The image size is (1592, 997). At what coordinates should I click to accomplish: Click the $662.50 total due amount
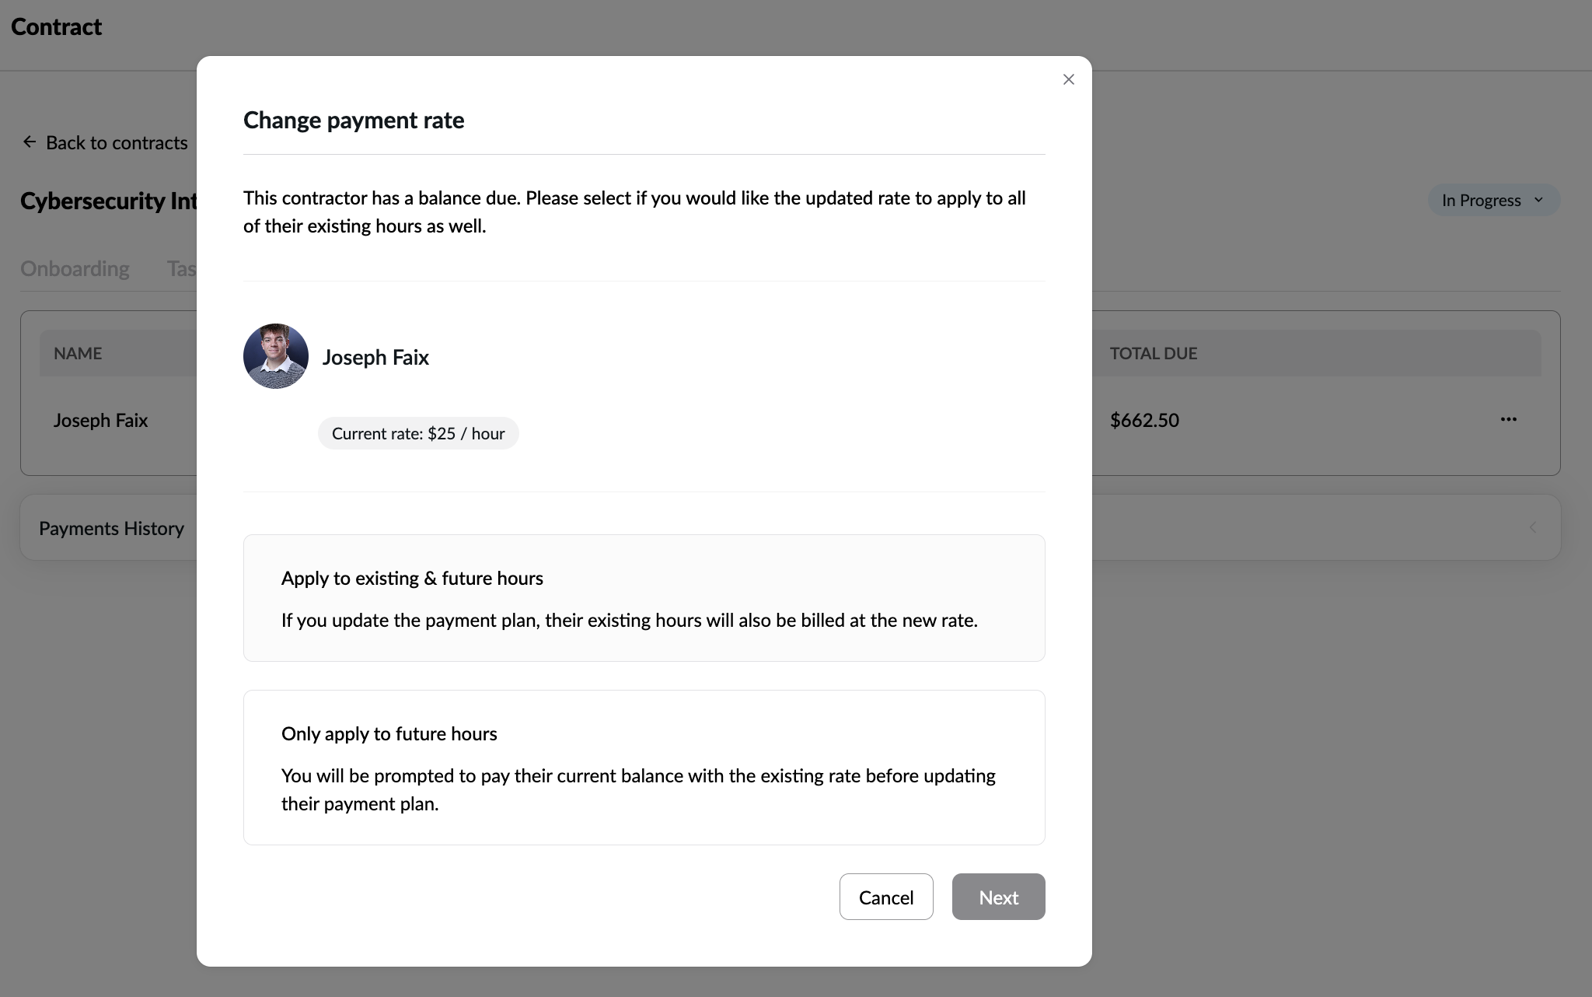click(x=1144, y=420)
